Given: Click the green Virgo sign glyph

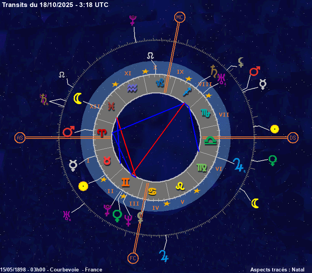Looking at the screenshot, I should point(202,167).
